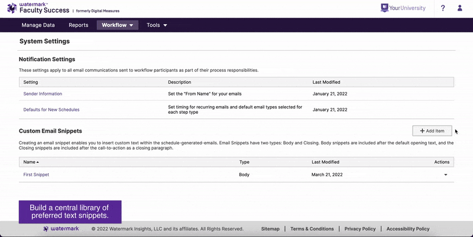Click the Add Item button

click(x=432, y=131)
